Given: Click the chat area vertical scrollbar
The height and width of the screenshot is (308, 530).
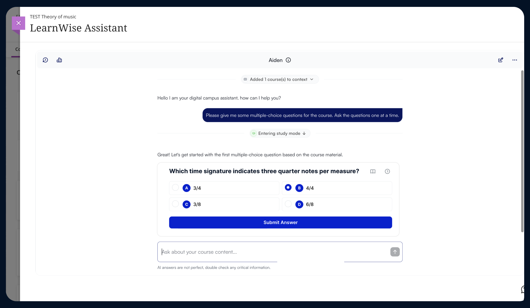Looking at the screenshot, I should coord(522,151).
